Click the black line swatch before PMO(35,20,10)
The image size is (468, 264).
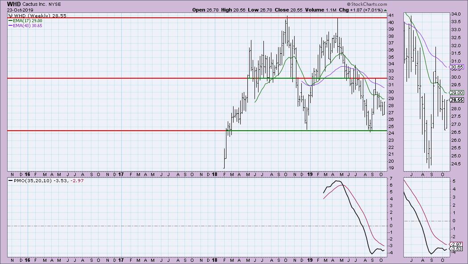[x=11, y=180]
